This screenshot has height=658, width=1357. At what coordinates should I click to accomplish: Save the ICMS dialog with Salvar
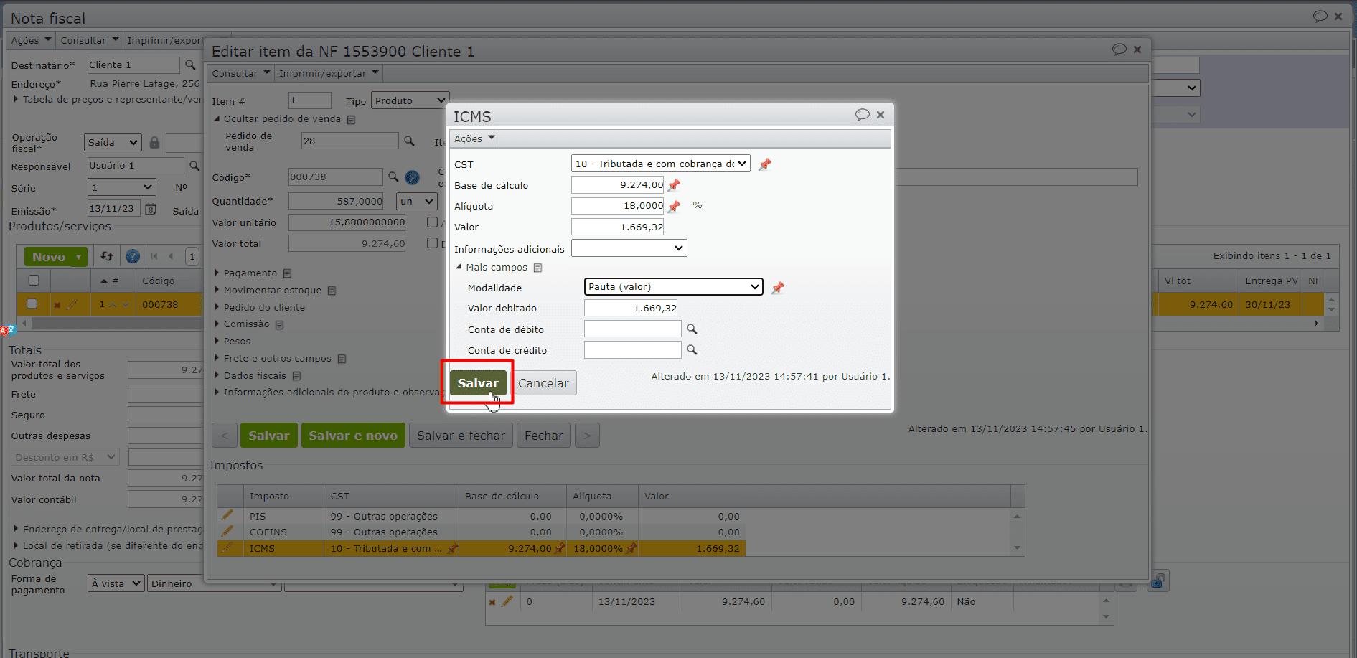[x=478, y=383]
